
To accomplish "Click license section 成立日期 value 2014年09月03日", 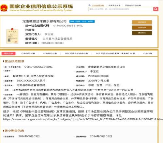I will point(99,76).
